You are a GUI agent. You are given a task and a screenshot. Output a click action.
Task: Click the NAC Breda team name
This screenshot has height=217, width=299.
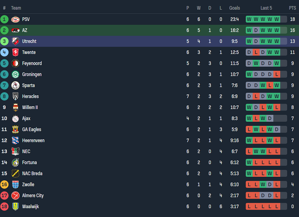click(32, 173)
